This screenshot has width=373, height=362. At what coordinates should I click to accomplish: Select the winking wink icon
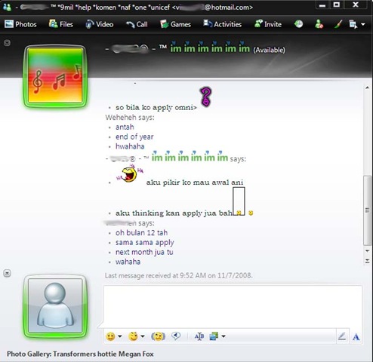click(x=133, y=336)
